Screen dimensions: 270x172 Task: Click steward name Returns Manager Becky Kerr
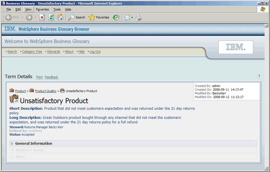click(x=44, y=127)
